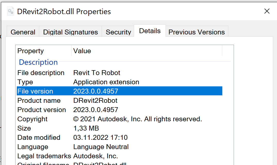
Task: Switch to the General tab
Action: pos(23,32)
